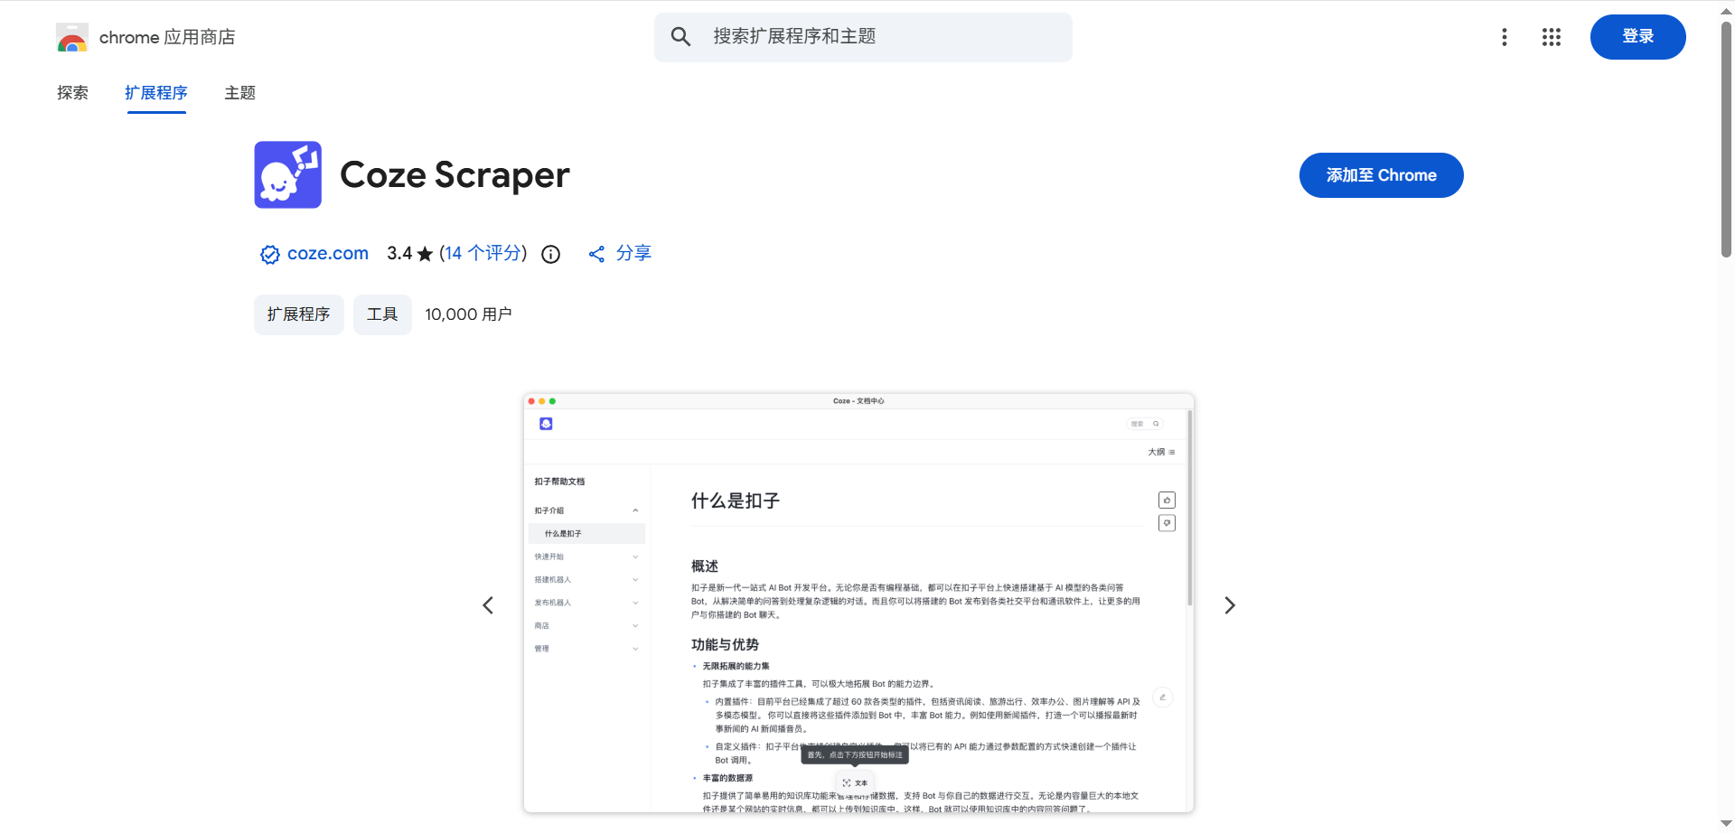Click the 登录 sign-in button
This screenshot has height=833, width=1735.
(1638, 37)
